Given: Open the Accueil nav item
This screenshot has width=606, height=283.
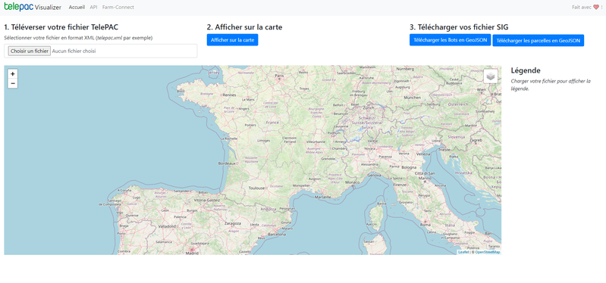Looking at the screenshot, I should [x=77, y=7].
